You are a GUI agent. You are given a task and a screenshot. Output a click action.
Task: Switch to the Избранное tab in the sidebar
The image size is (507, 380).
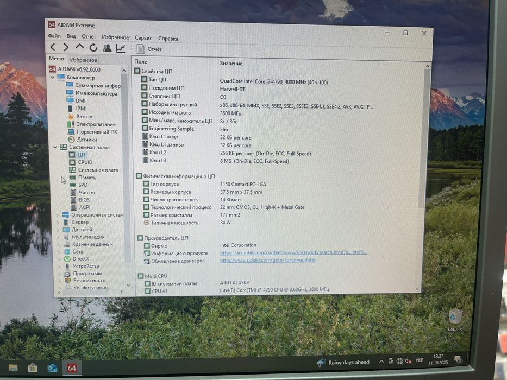click(84, 60)
